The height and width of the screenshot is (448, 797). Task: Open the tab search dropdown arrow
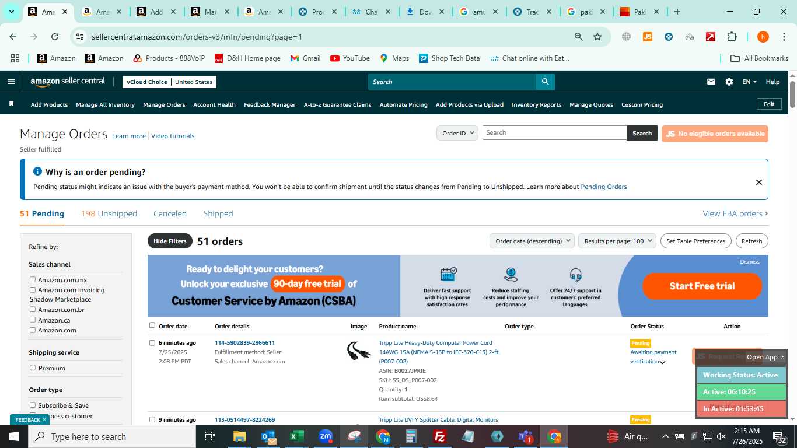pos(11,12)
